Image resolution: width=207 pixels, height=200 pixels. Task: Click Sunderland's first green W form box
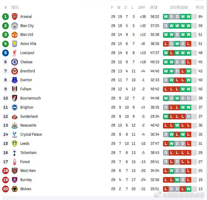[x=166, y=117]
